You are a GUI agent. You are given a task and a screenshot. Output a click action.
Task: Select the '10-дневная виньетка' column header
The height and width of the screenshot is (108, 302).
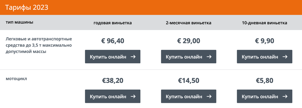coord(265,23)
